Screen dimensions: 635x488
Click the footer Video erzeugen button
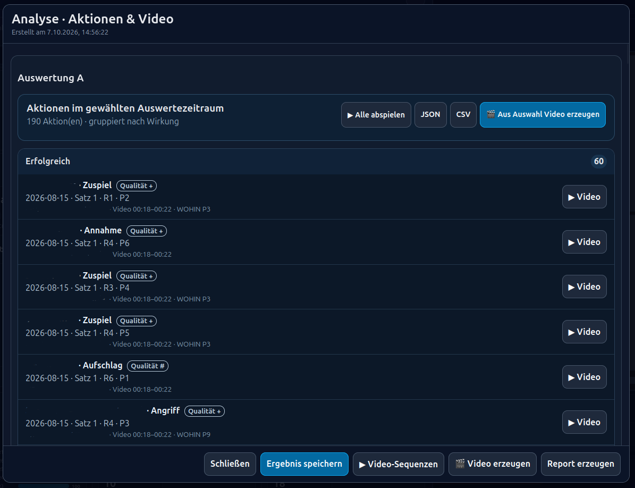(x=492, y=464)
